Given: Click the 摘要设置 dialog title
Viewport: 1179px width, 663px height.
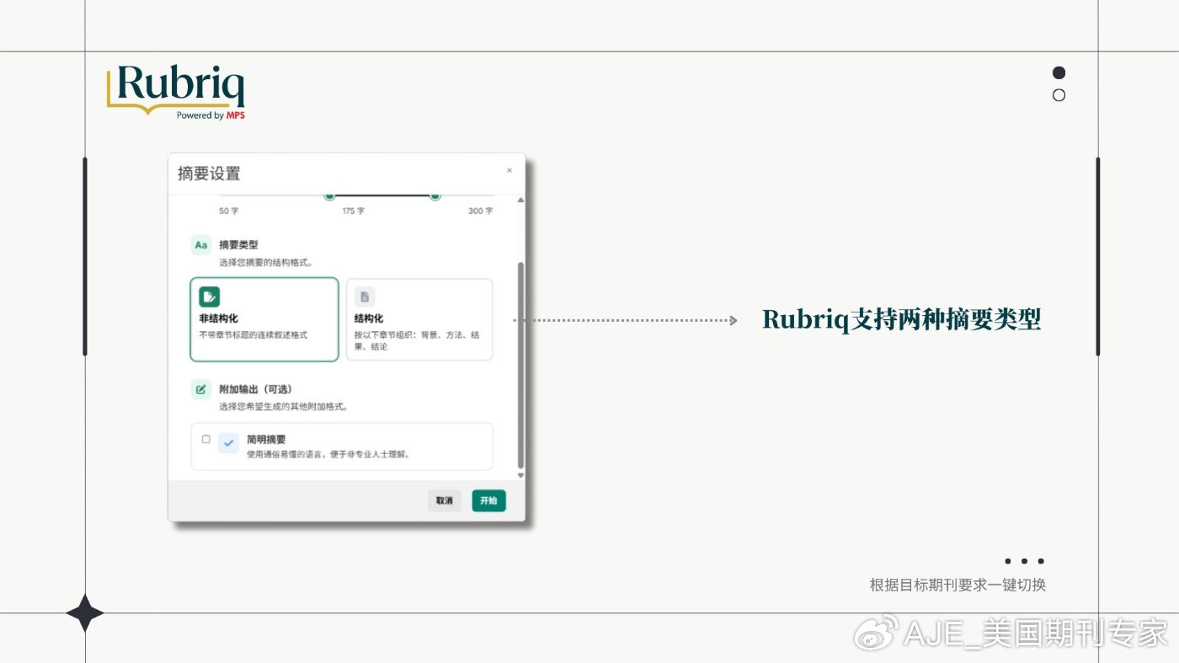Looking at the screenshot, I should 209,174.
